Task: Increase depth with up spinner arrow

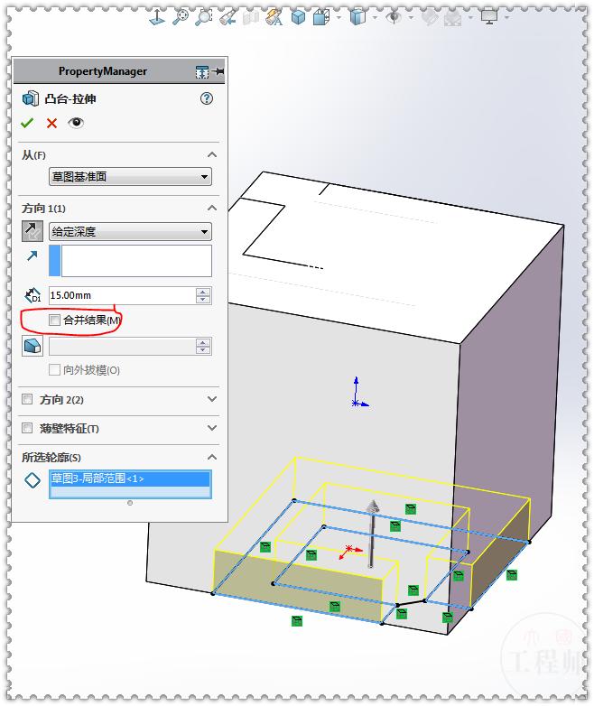Action: tap(203, 292)
